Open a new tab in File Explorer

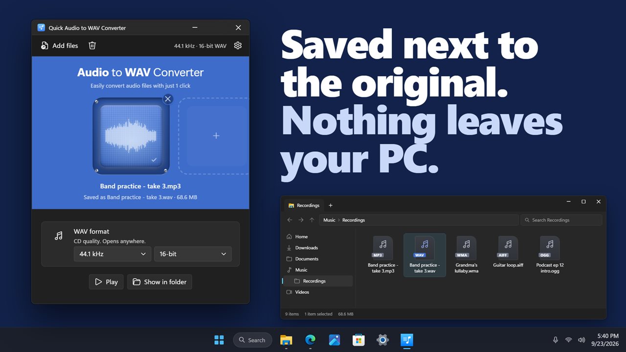click(x=331, y=205)
